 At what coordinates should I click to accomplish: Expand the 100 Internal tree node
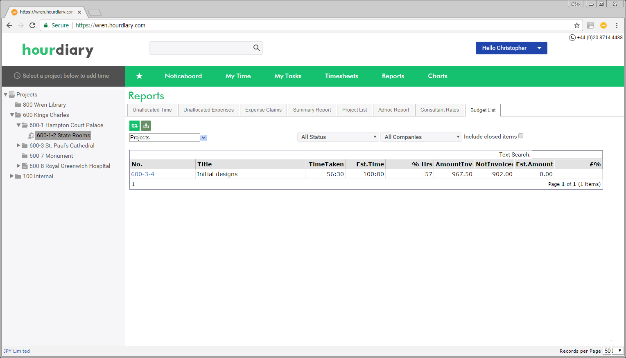(x=12, y=176)
